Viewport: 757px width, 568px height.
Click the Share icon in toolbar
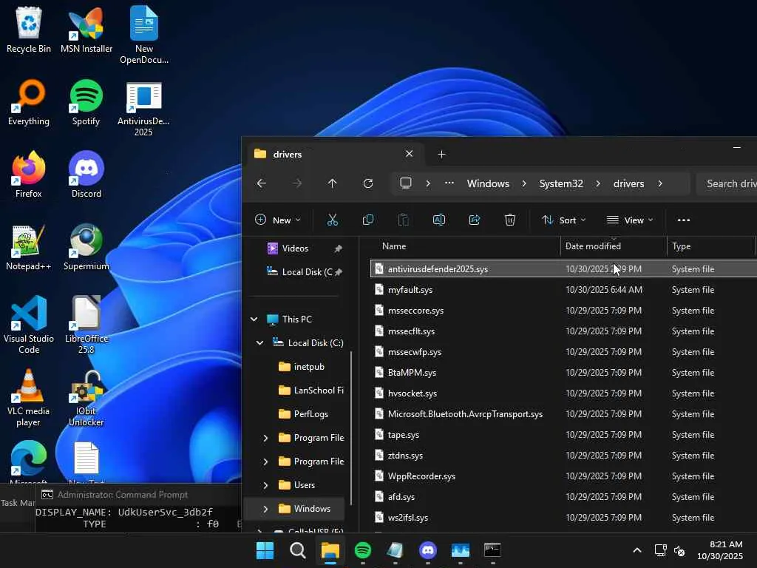(475, 220)
